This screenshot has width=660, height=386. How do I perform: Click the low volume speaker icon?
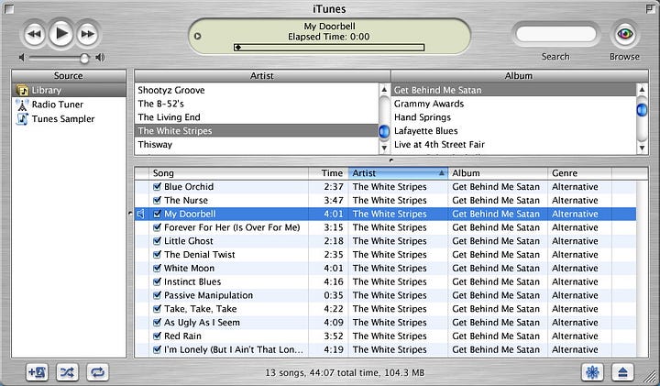point(22,57)
